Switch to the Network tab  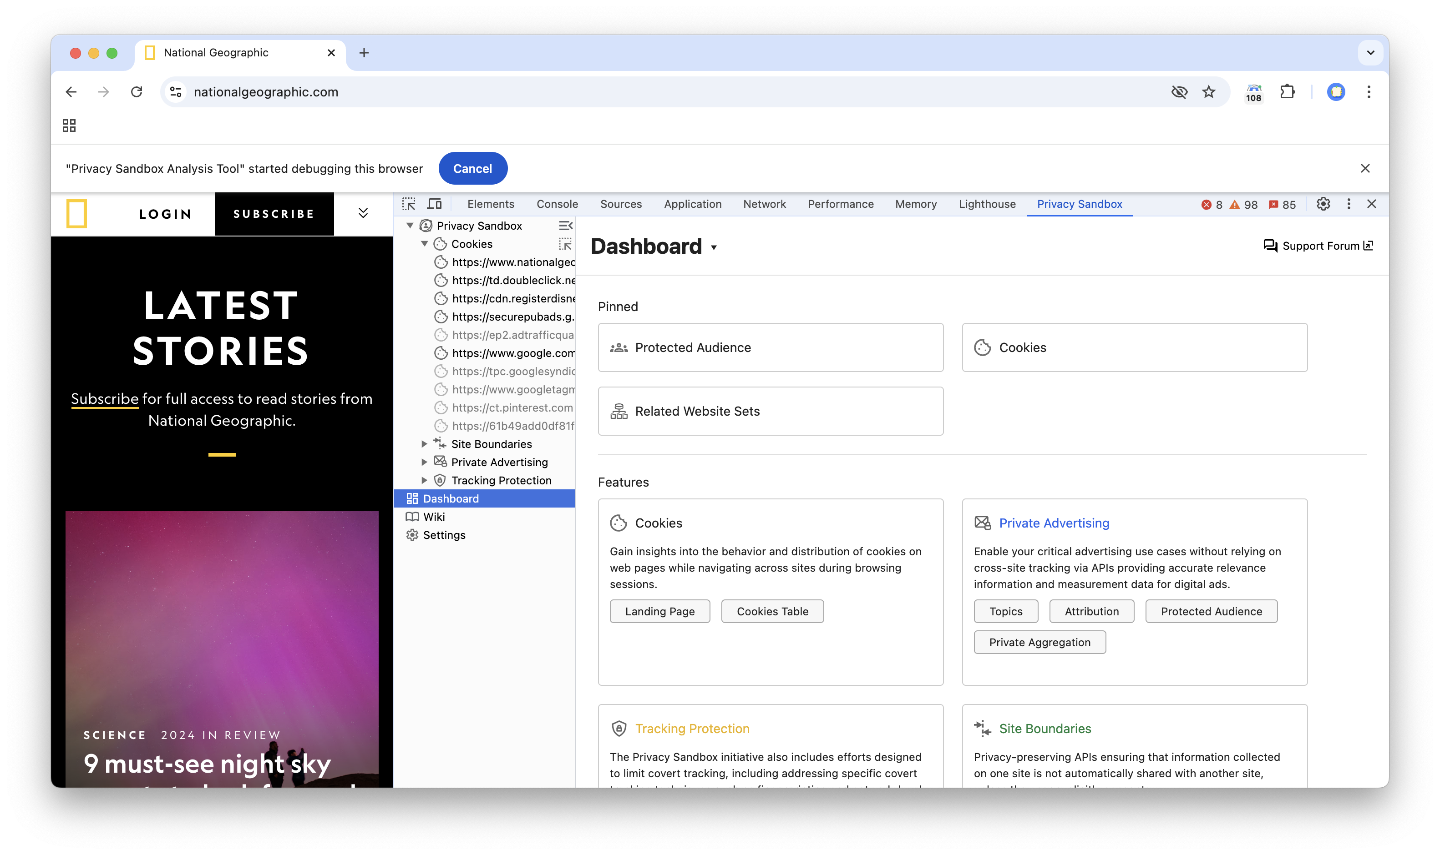tap(765, 204)
